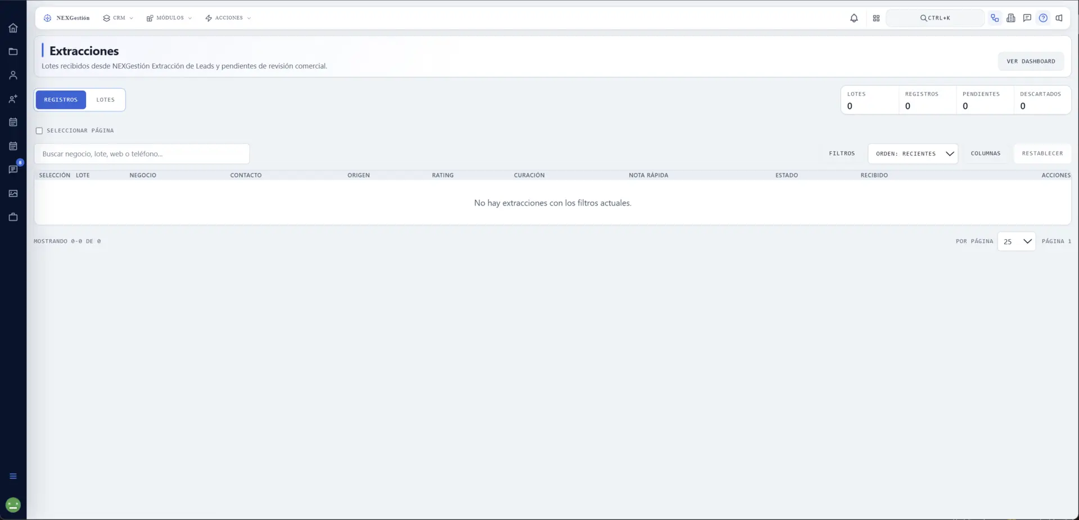This screenshot has height=520, width=1079.
Task: Select the Registros tab
Action: (61, 100)
